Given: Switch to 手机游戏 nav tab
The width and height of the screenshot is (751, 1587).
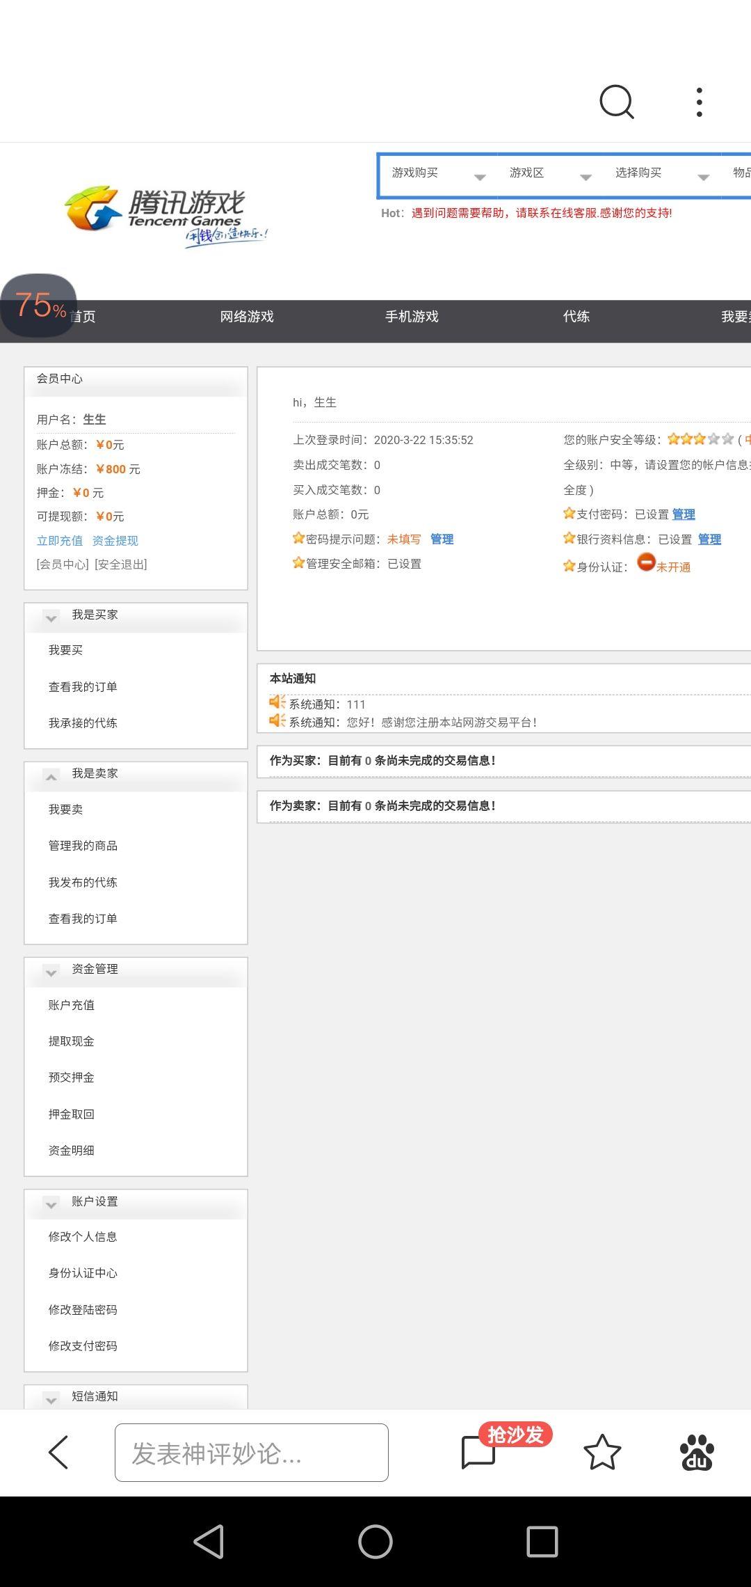Looking at the screenshot, I should (x=412, y=317).
